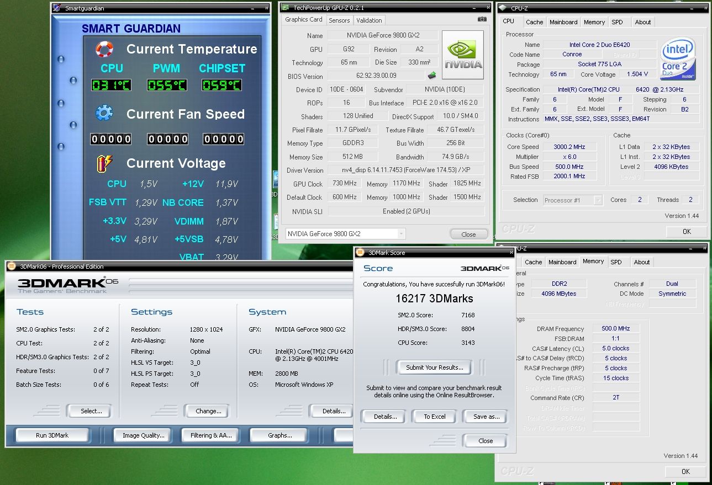
Task: Click Change button under Settings
Action: 208,411
